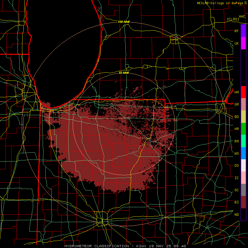Click the gray GC legend swatch
Viewport: 248px width, 248px height.
pos(243,190)
